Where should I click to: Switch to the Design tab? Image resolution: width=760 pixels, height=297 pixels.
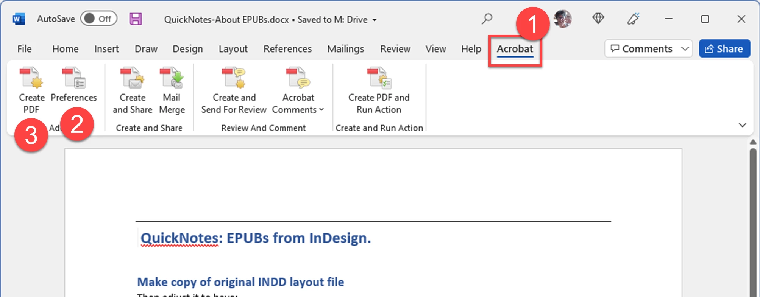point(187,49)
